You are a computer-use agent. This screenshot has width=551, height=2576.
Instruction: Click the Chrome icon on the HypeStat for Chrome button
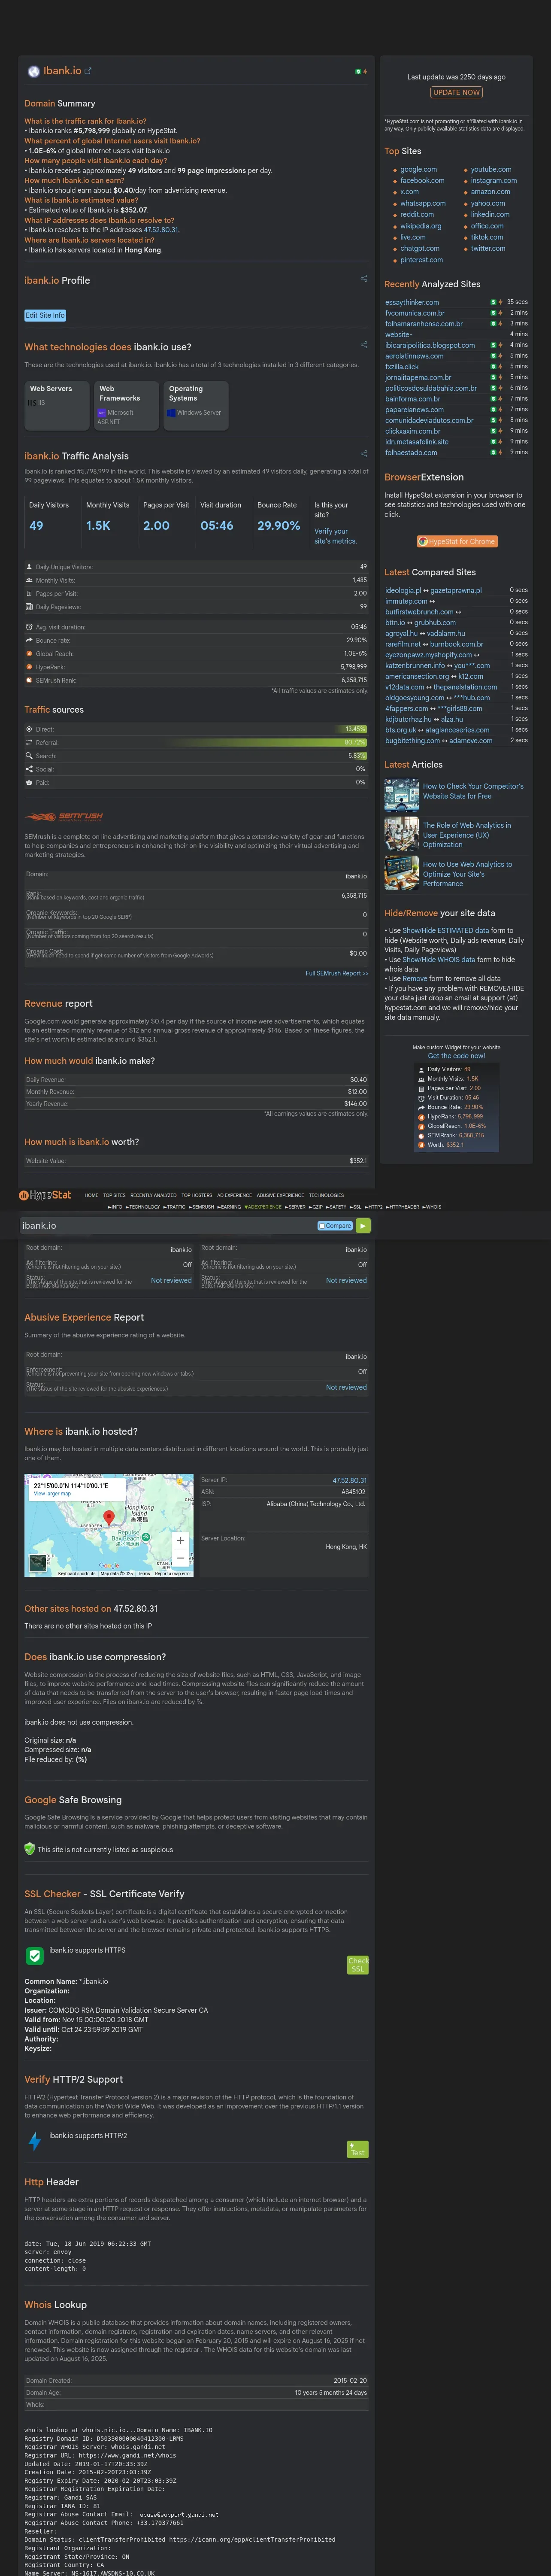click(x=424, y=541)
